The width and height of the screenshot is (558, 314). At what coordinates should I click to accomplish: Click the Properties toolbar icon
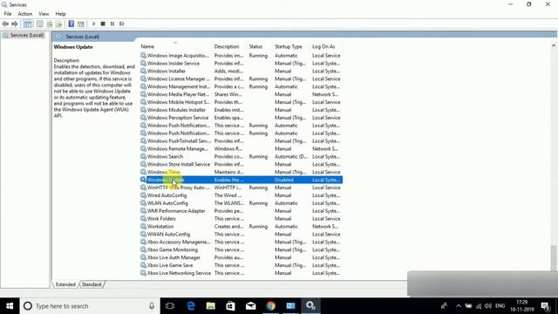tap(40, 24)
